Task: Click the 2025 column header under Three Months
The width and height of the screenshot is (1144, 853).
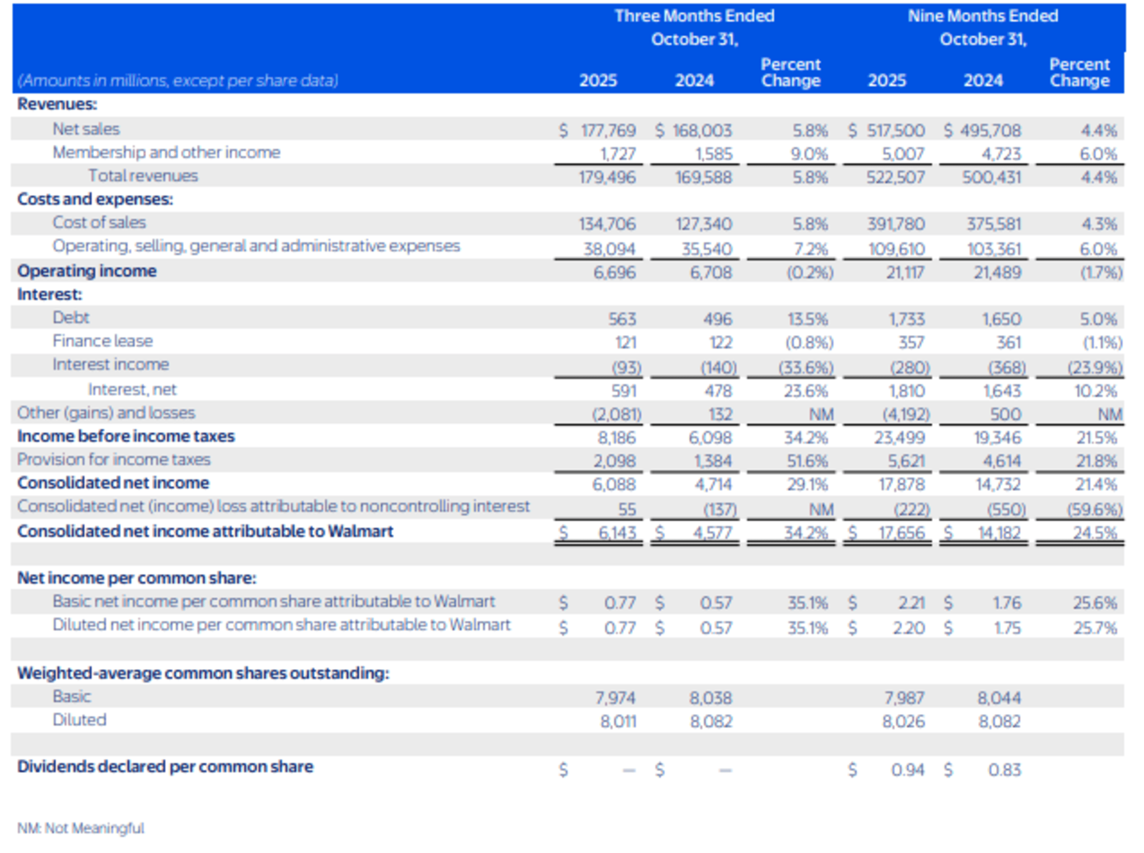Action: coord(599,80)
